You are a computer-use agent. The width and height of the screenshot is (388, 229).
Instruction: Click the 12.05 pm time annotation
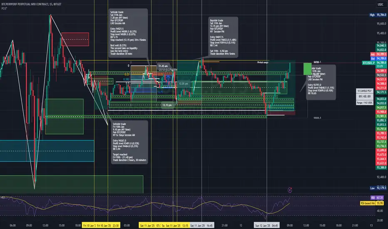point(183,84)
